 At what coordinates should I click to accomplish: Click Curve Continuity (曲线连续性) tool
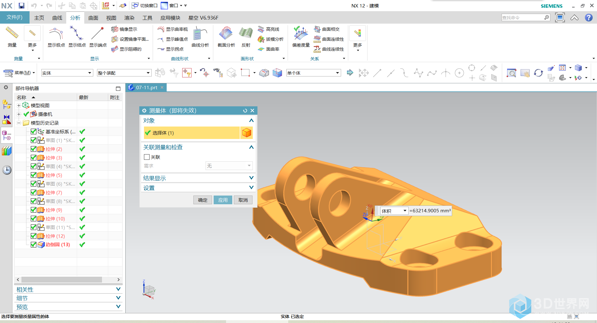[329, 49]
